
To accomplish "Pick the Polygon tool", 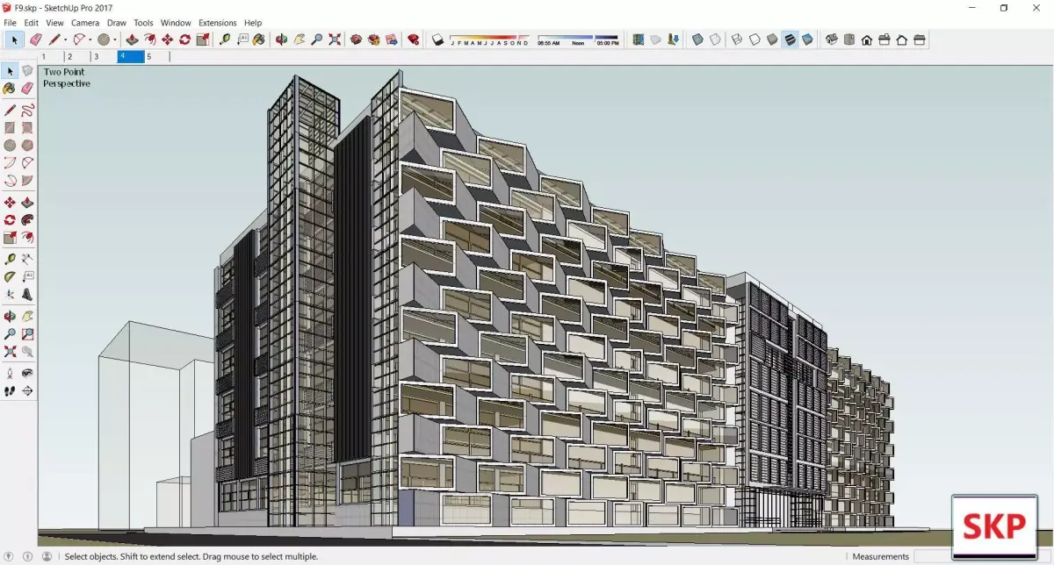I will point(27,145).
